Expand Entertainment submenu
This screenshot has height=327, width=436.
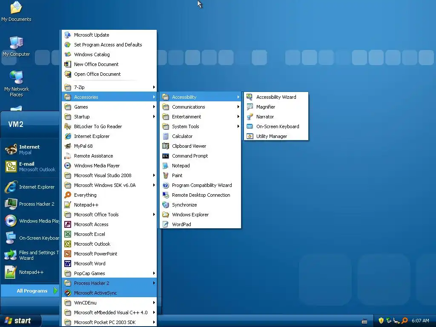tap(200, 117)
